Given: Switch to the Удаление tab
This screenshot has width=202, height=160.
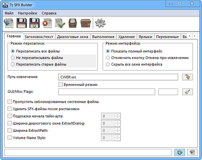Looking at the screenshot, I should 127,37.
